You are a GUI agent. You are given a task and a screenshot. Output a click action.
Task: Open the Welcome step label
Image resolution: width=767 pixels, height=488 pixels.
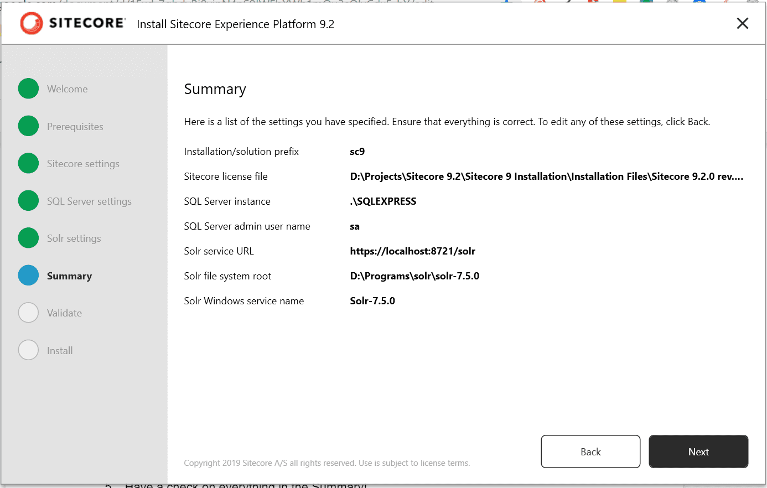(67, 89)
